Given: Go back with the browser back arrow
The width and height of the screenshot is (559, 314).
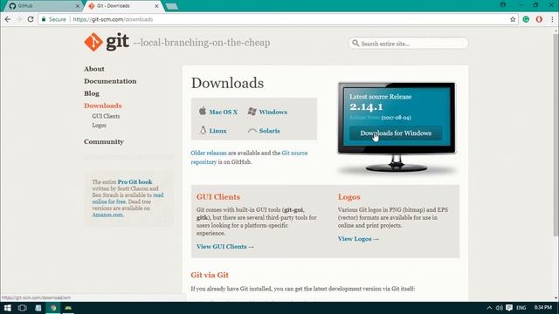Looking at the screenshot, I should tap(8, 19).
